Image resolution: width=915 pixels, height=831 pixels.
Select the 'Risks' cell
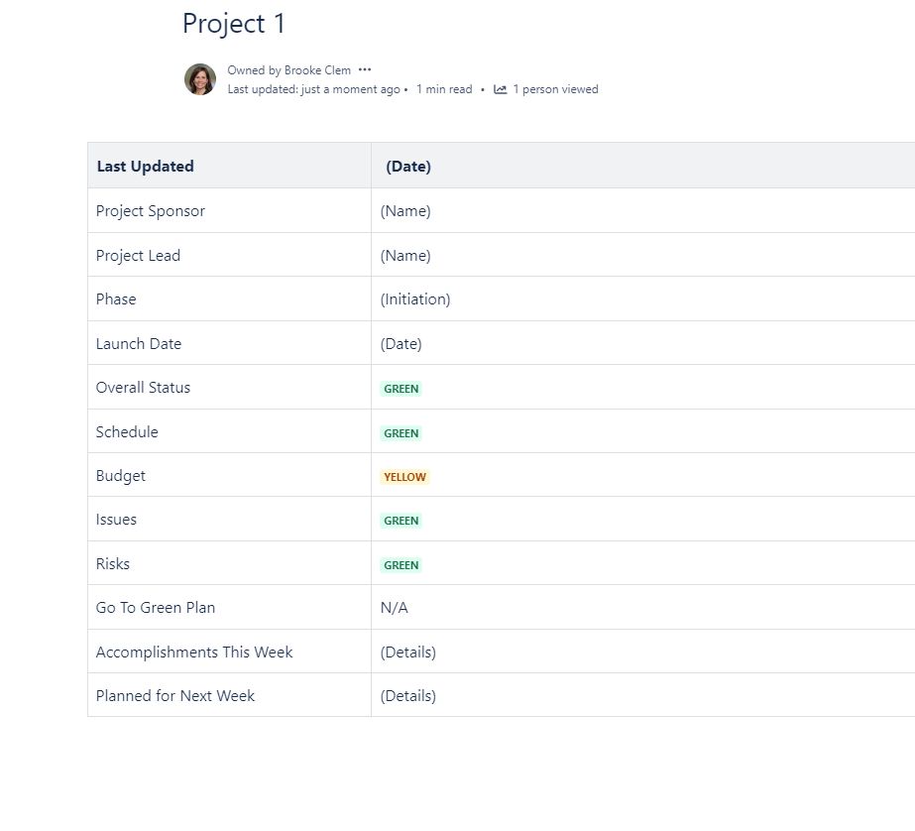click(x=229, y=563)
